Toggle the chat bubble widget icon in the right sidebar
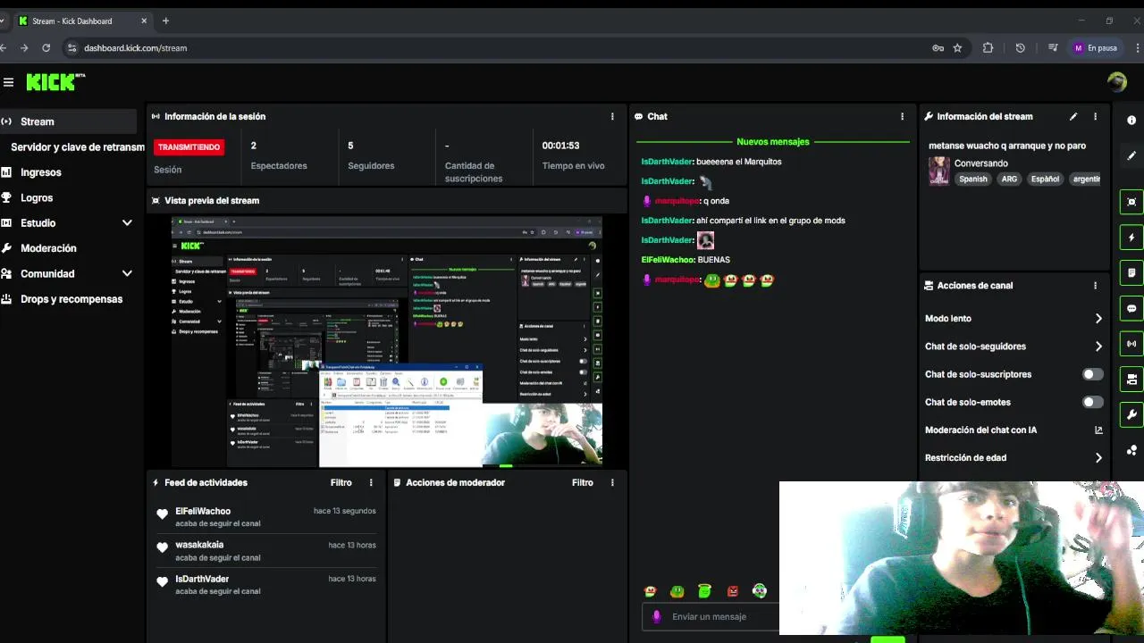The width and height of the screenshot is (1144, 643). 1131,308
